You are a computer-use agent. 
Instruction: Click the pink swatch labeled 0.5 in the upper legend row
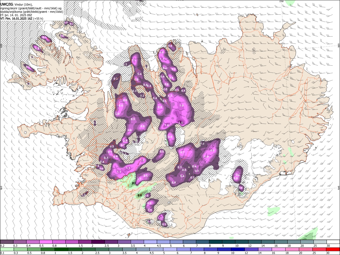[x=46, y=242]
